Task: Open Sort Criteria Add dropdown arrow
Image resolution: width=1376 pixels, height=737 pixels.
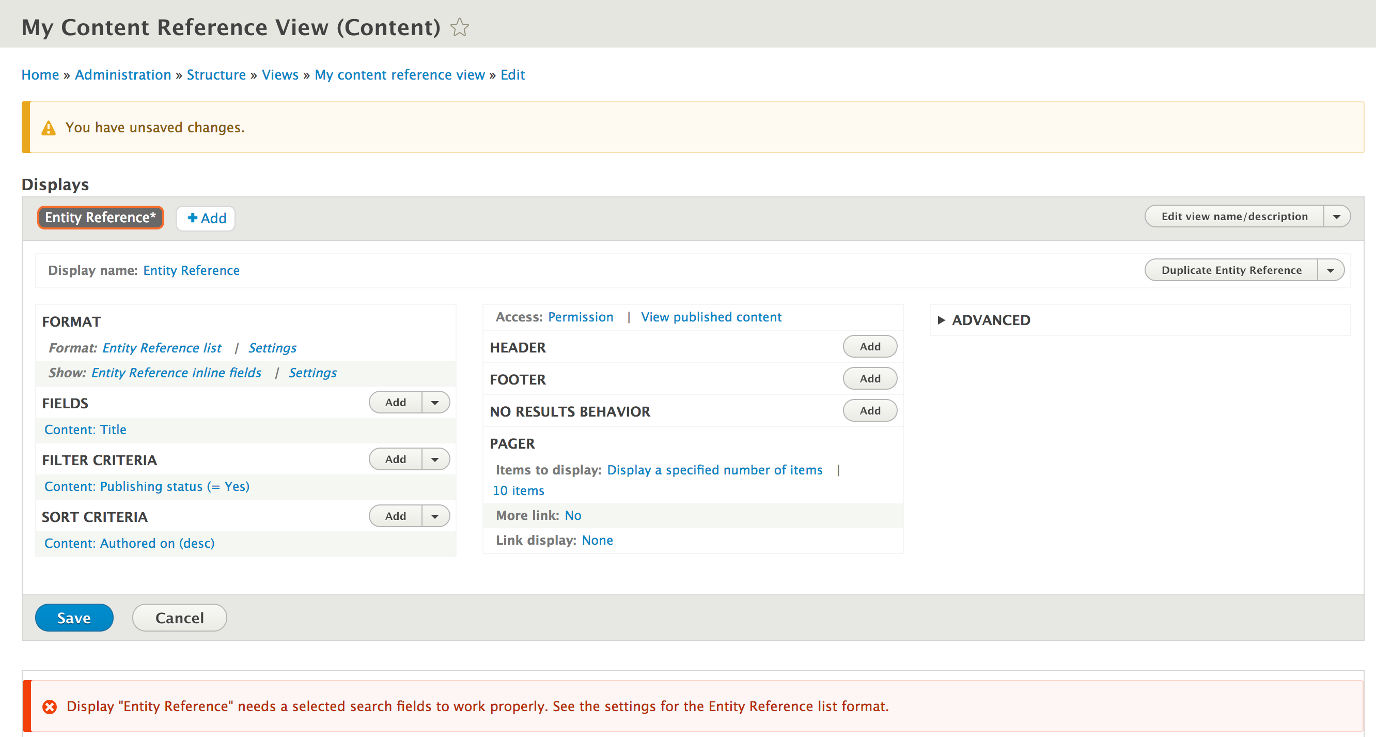Action: pyautogui.click(x=435, y=516)
